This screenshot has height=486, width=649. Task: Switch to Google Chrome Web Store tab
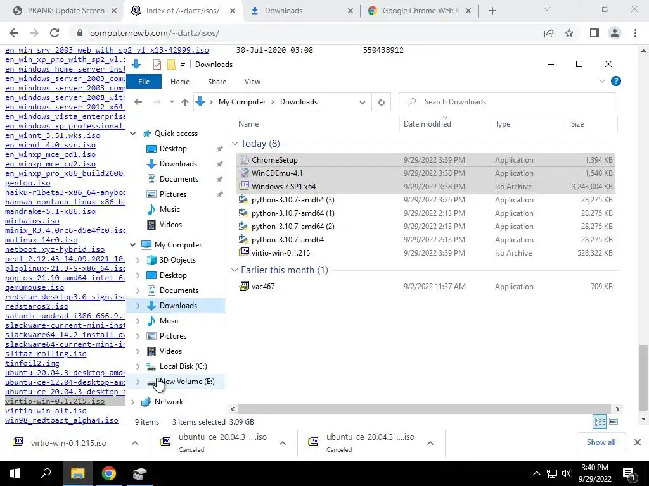coord(420,11)
